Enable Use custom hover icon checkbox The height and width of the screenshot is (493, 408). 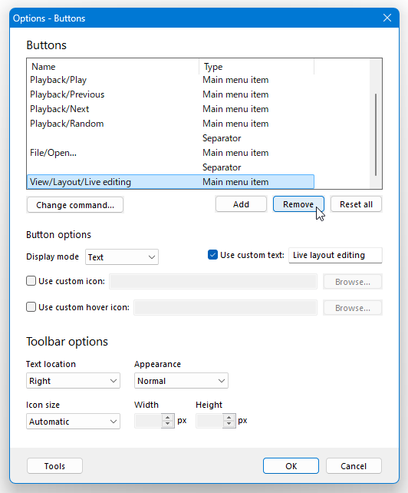tap(31, 307)
